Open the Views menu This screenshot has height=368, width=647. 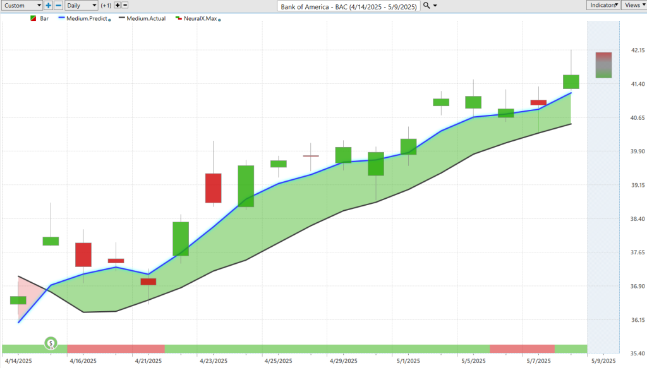click(x=634, y=5)
